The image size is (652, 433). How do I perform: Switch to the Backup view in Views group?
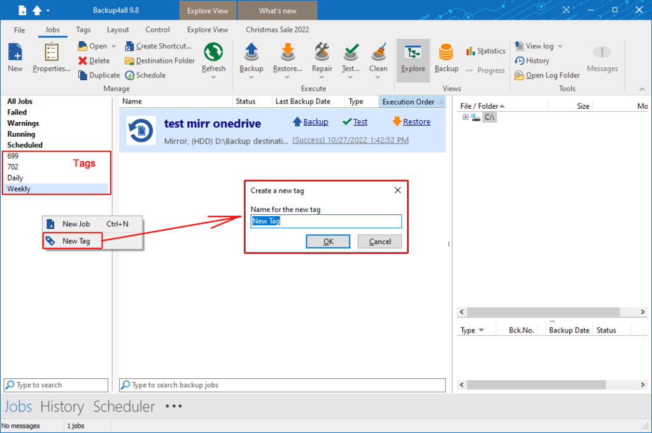point(446,58)
